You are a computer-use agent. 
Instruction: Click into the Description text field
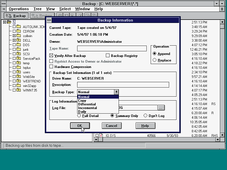pyautogui.click(x=123, y=85)
